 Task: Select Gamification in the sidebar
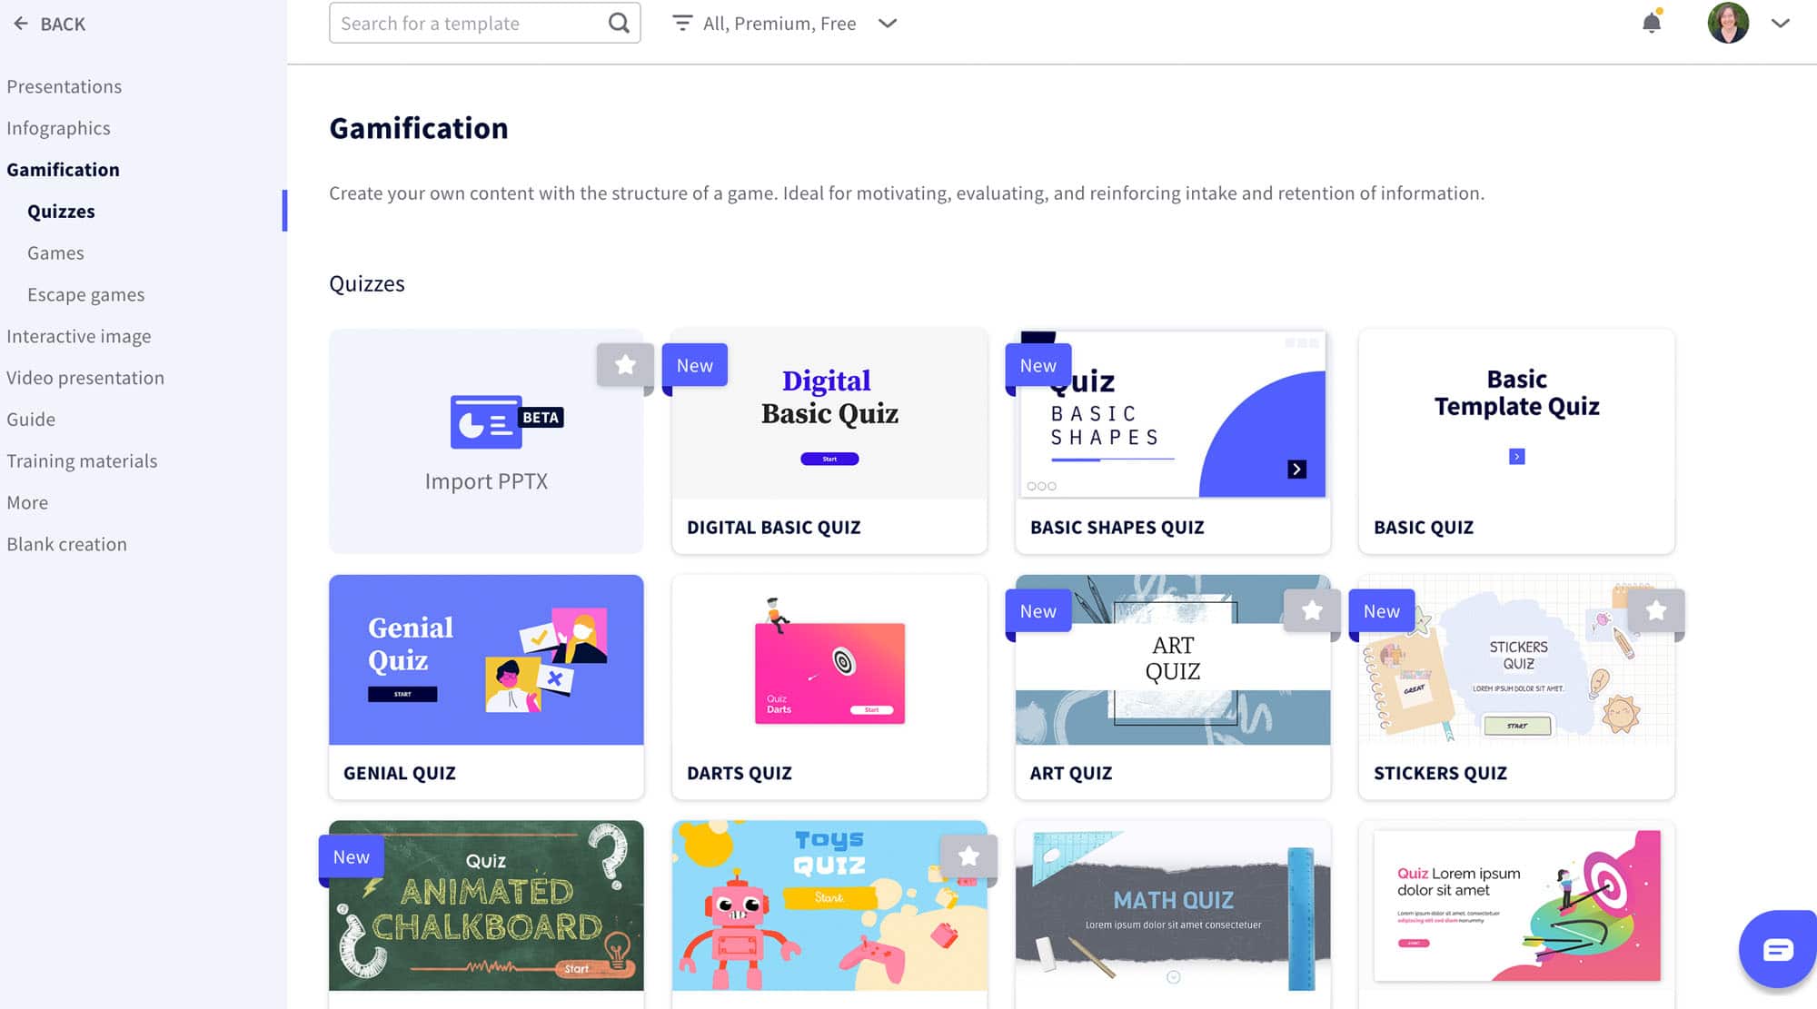pyautogui.click(x=63, y=170)
